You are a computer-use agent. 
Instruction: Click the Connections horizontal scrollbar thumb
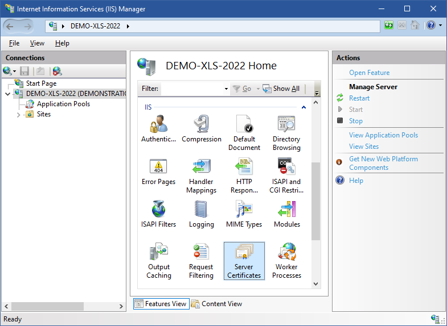(48, 306)
